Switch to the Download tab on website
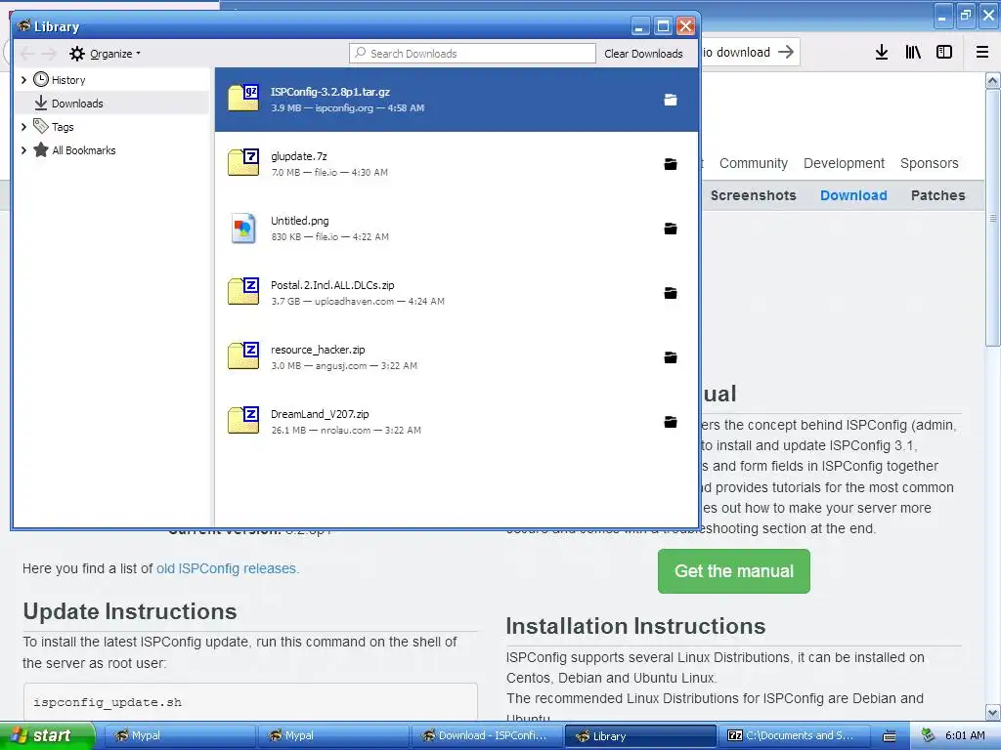This screenshot has height=750, width=1001. [853, 195]
